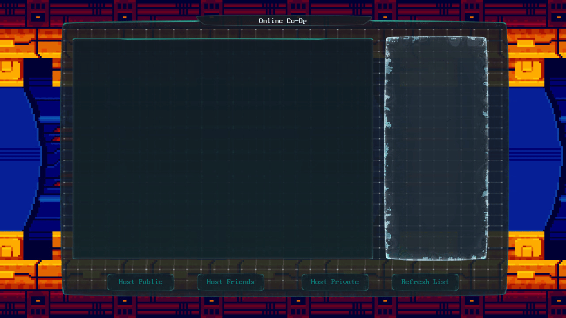Click the grid strip between list and frosted panel
Image resolution: width=566 pixels, height=318 pixels.
pos(379,149)
